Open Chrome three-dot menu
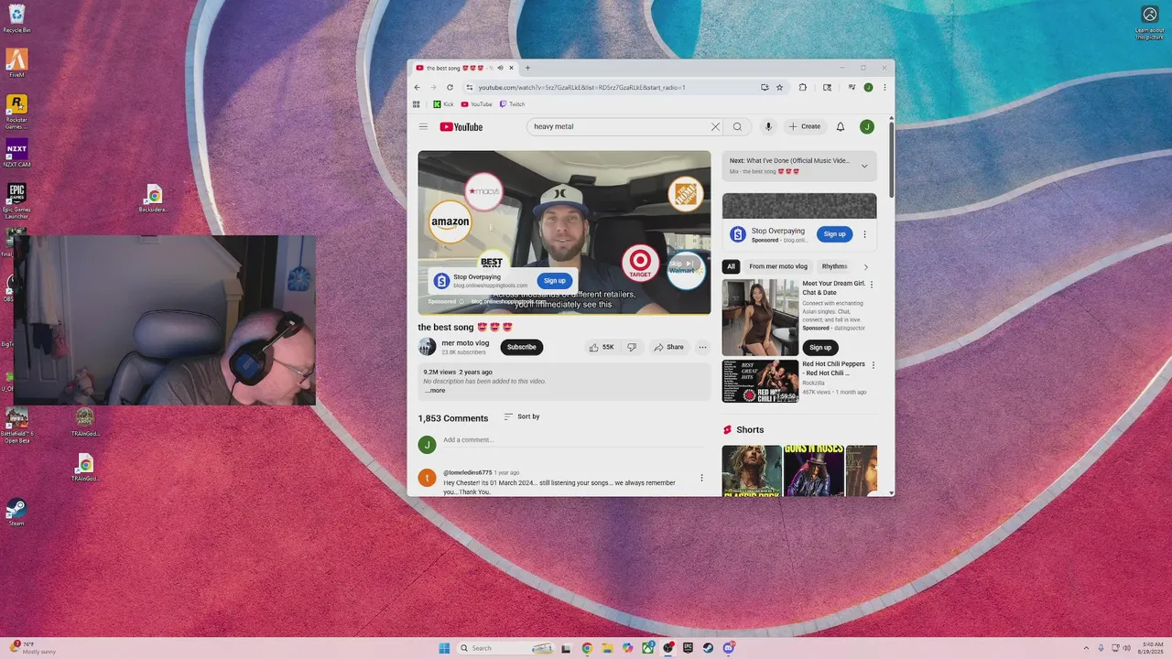 884,88
